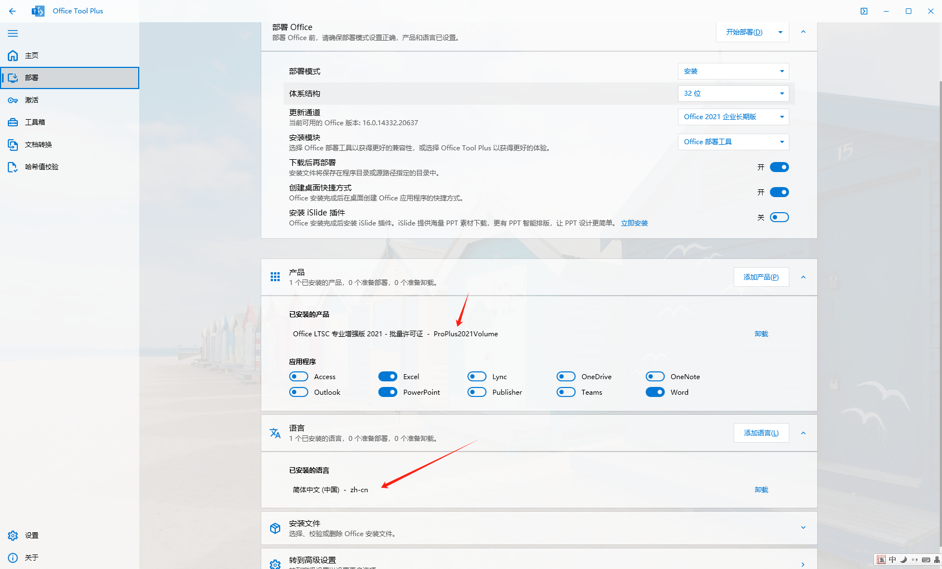This screenshot has width=942, height=569.
Task: Click the 立即安装 iSlide link
Action: click(634, 223)
